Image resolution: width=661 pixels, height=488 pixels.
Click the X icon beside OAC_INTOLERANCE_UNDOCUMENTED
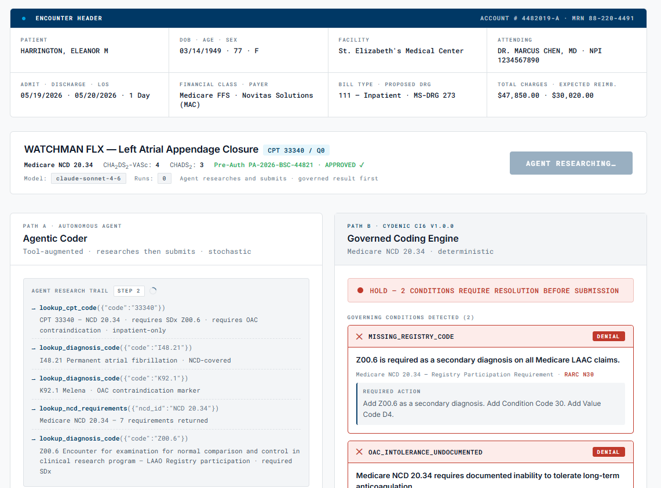click(359, 452)
